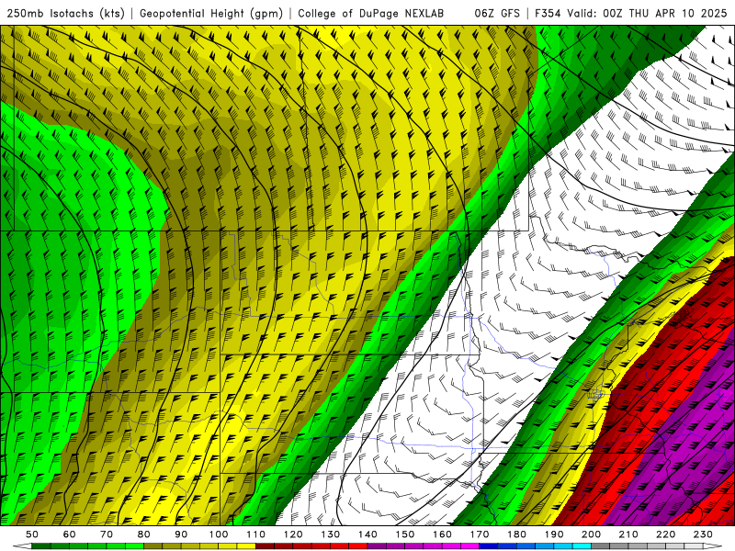
Task: Click the legend label '200'
Action: 591,534
